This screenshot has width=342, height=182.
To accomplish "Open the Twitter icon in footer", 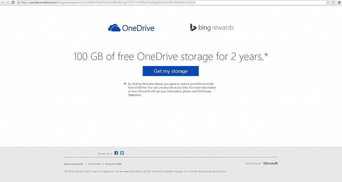I will coord(122,153).
